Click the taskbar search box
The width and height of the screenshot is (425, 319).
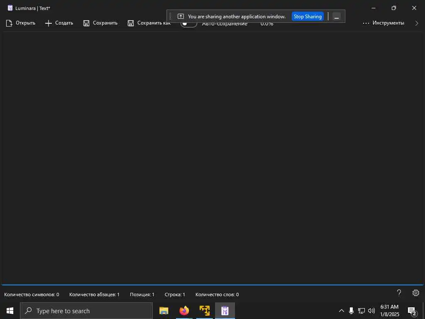(x=86, y=311)
